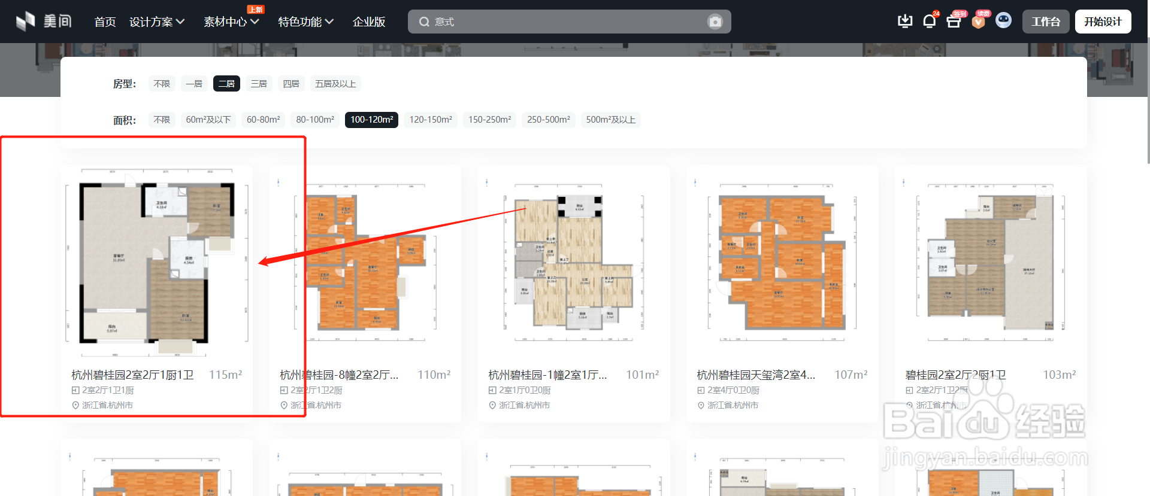Open the user avatar menu
Screen dimensions: 1150x496
tap(1004, 21)
